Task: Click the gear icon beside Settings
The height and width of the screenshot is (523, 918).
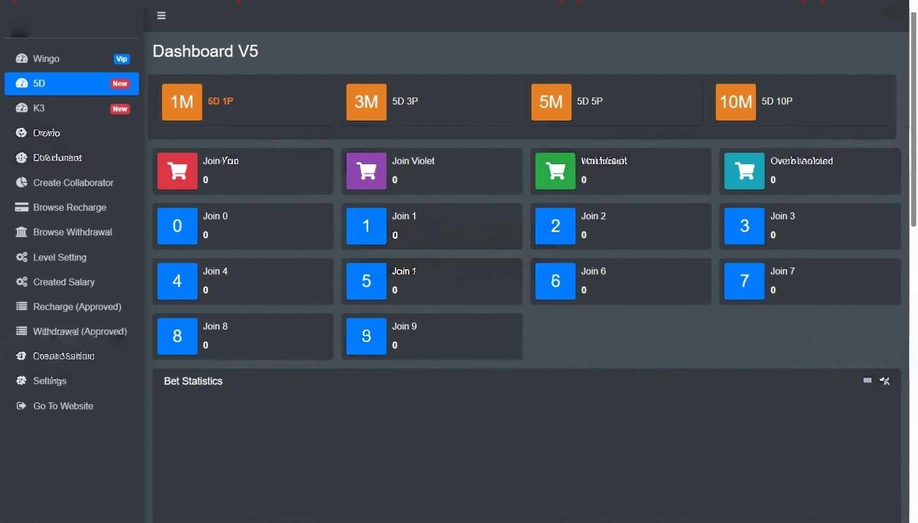Action: pyautogui.click(x=22, y=381)
